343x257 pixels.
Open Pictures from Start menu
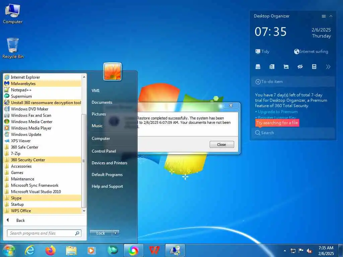coord(99,114)
